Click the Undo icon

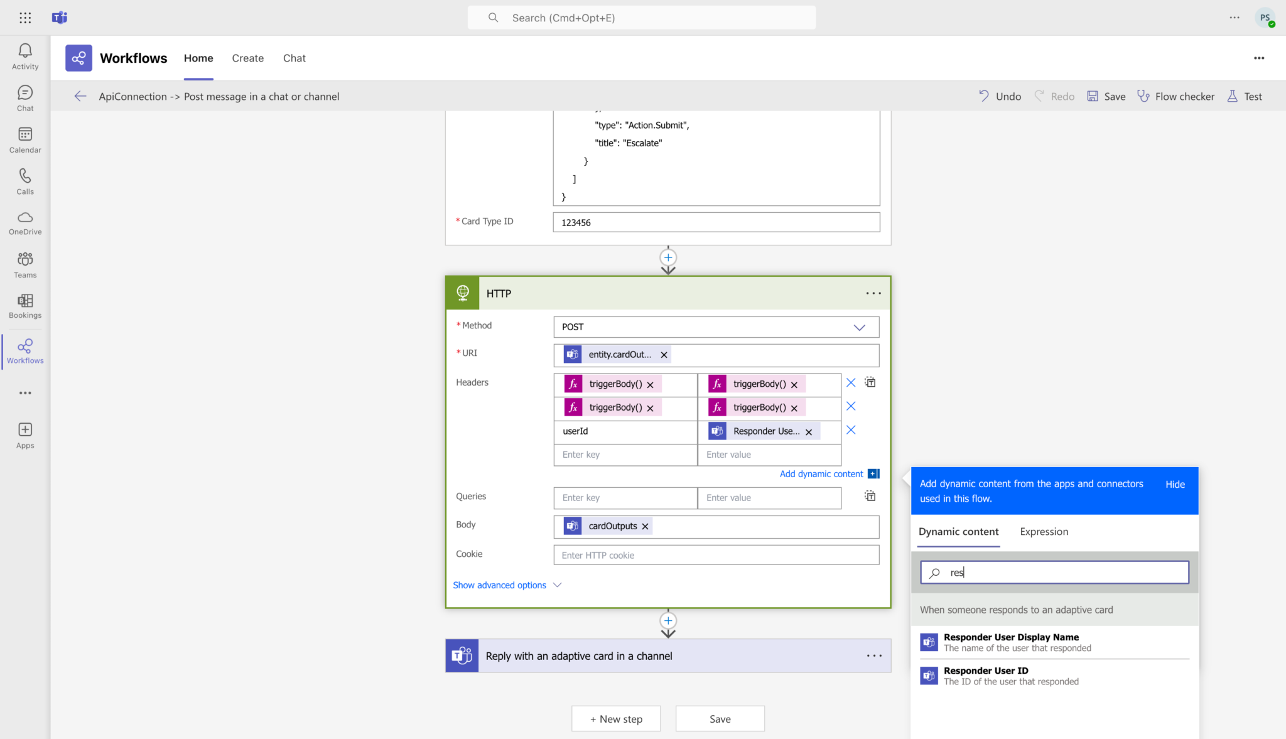tap(983, 96)
